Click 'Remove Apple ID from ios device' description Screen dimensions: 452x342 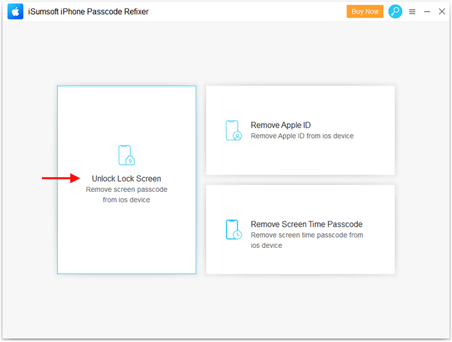click(302, 136)
